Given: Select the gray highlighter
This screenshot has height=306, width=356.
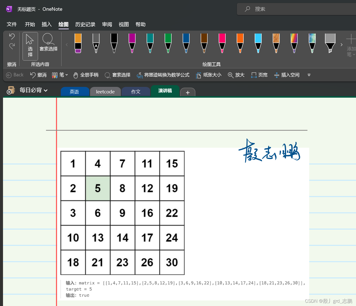Looking at the screenshot, I should tap(330, 43).
